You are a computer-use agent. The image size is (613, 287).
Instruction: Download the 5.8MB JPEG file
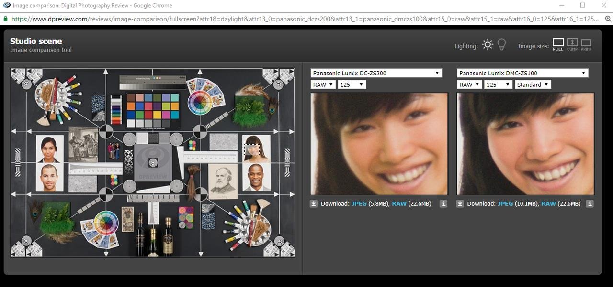coord(358,203)
